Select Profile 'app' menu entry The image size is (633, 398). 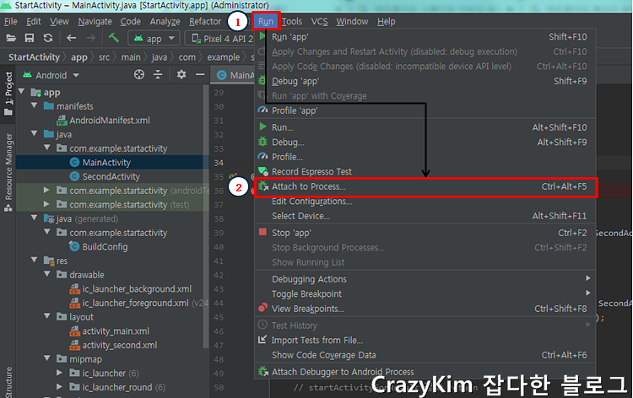[x=425, y=110]
